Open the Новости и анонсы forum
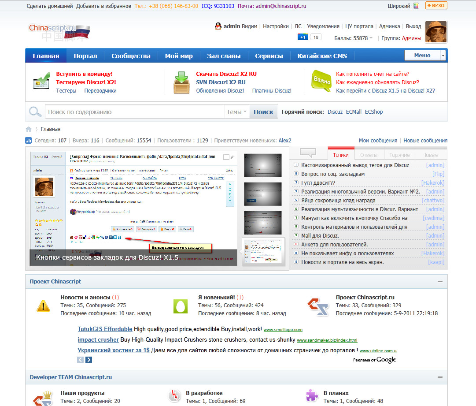This screenshot has width=476, height=406. (85, 297)
